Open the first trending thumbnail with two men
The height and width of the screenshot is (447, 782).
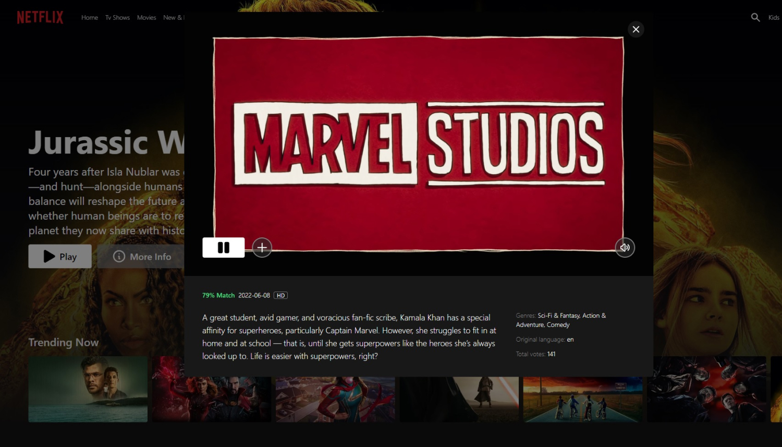88,389
